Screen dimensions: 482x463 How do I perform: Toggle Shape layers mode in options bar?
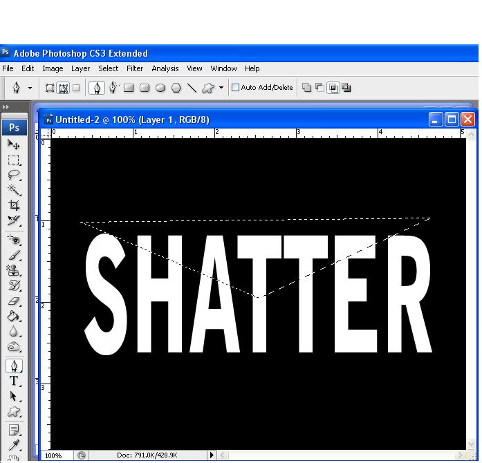click(50, 88)
